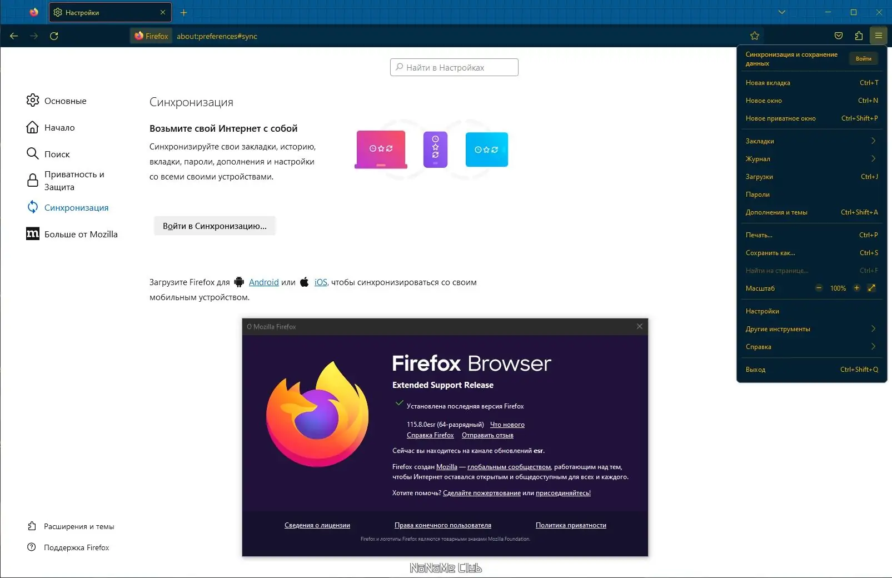Click the Firefox logo in the title bar
The image size is (892, 578).
34,12
